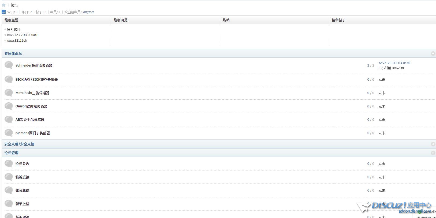Click the 新手上路 forum bubble icon
The image size is (436, 218).
tap(9, 204)
